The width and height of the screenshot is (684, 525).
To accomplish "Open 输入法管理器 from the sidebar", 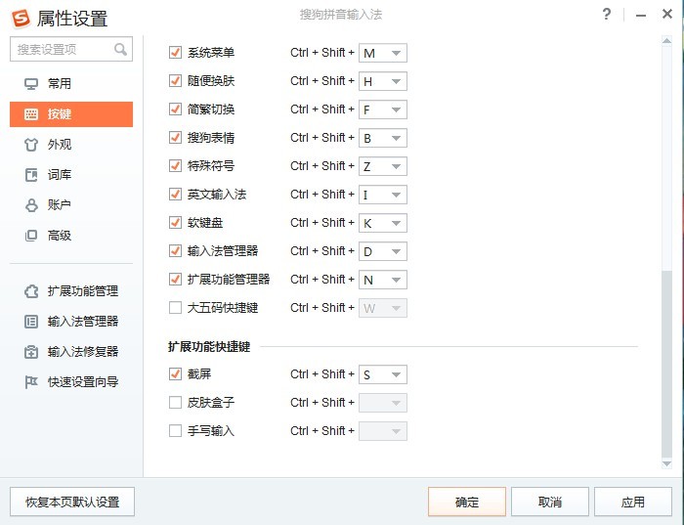I will tap(71, 322).
